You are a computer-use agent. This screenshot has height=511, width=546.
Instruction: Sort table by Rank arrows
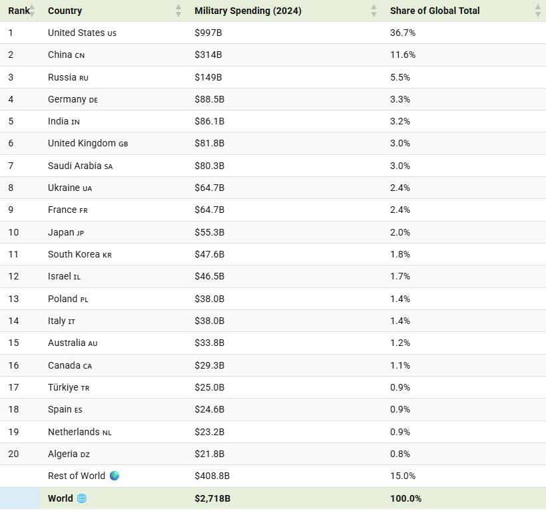coord(32,11)
